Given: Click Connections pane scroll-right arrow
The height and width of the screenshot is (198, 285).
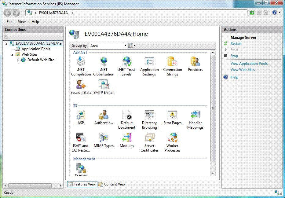Looking at the screenshot, I should tap(60, 185).
